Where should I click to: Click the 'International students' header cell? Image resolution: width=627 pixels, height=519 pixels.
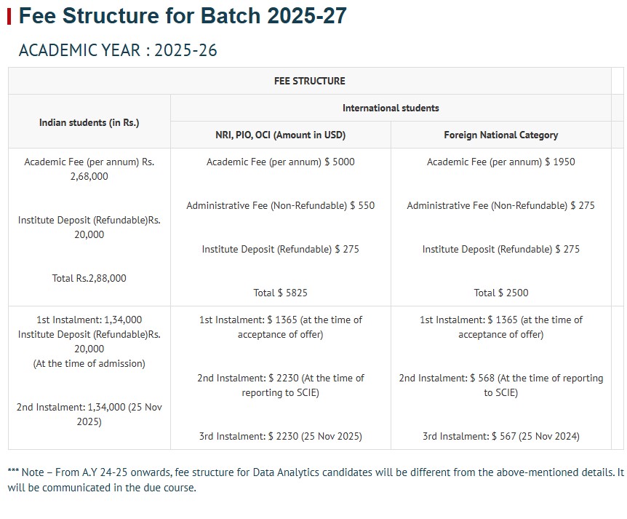coord(391,108)
